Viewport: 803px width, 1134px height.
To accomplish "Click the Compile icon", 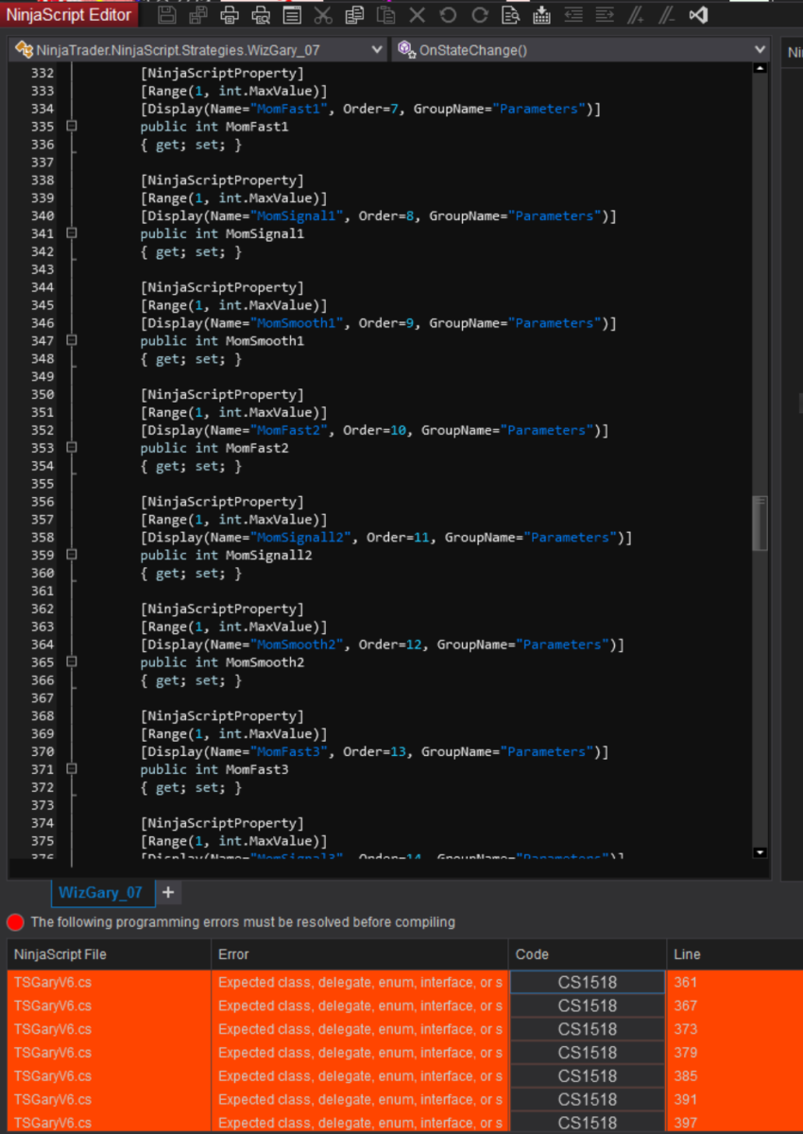I will 542,14.
